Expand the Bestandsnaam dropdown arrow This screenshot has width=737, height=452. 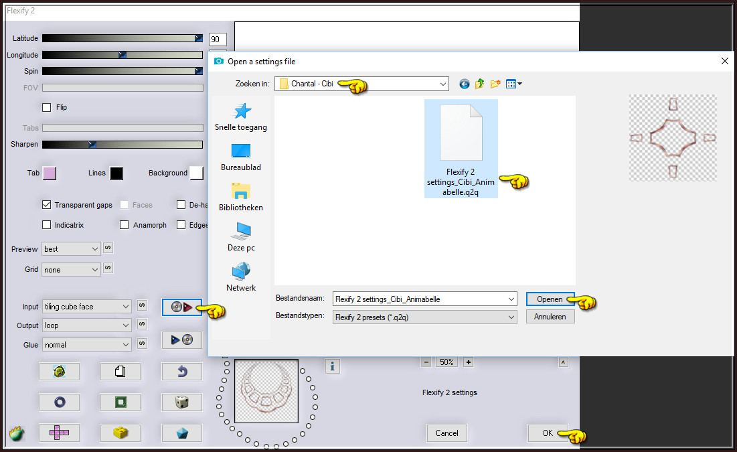pyautogui.click(x=511, y=299)
